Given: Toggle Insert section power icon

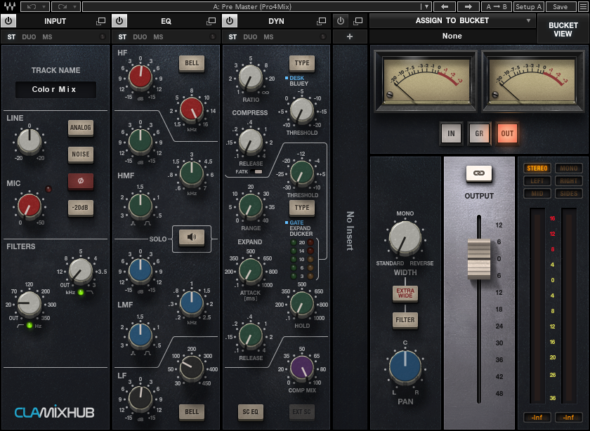Looking at the screenshot, I should coord(341,20).
